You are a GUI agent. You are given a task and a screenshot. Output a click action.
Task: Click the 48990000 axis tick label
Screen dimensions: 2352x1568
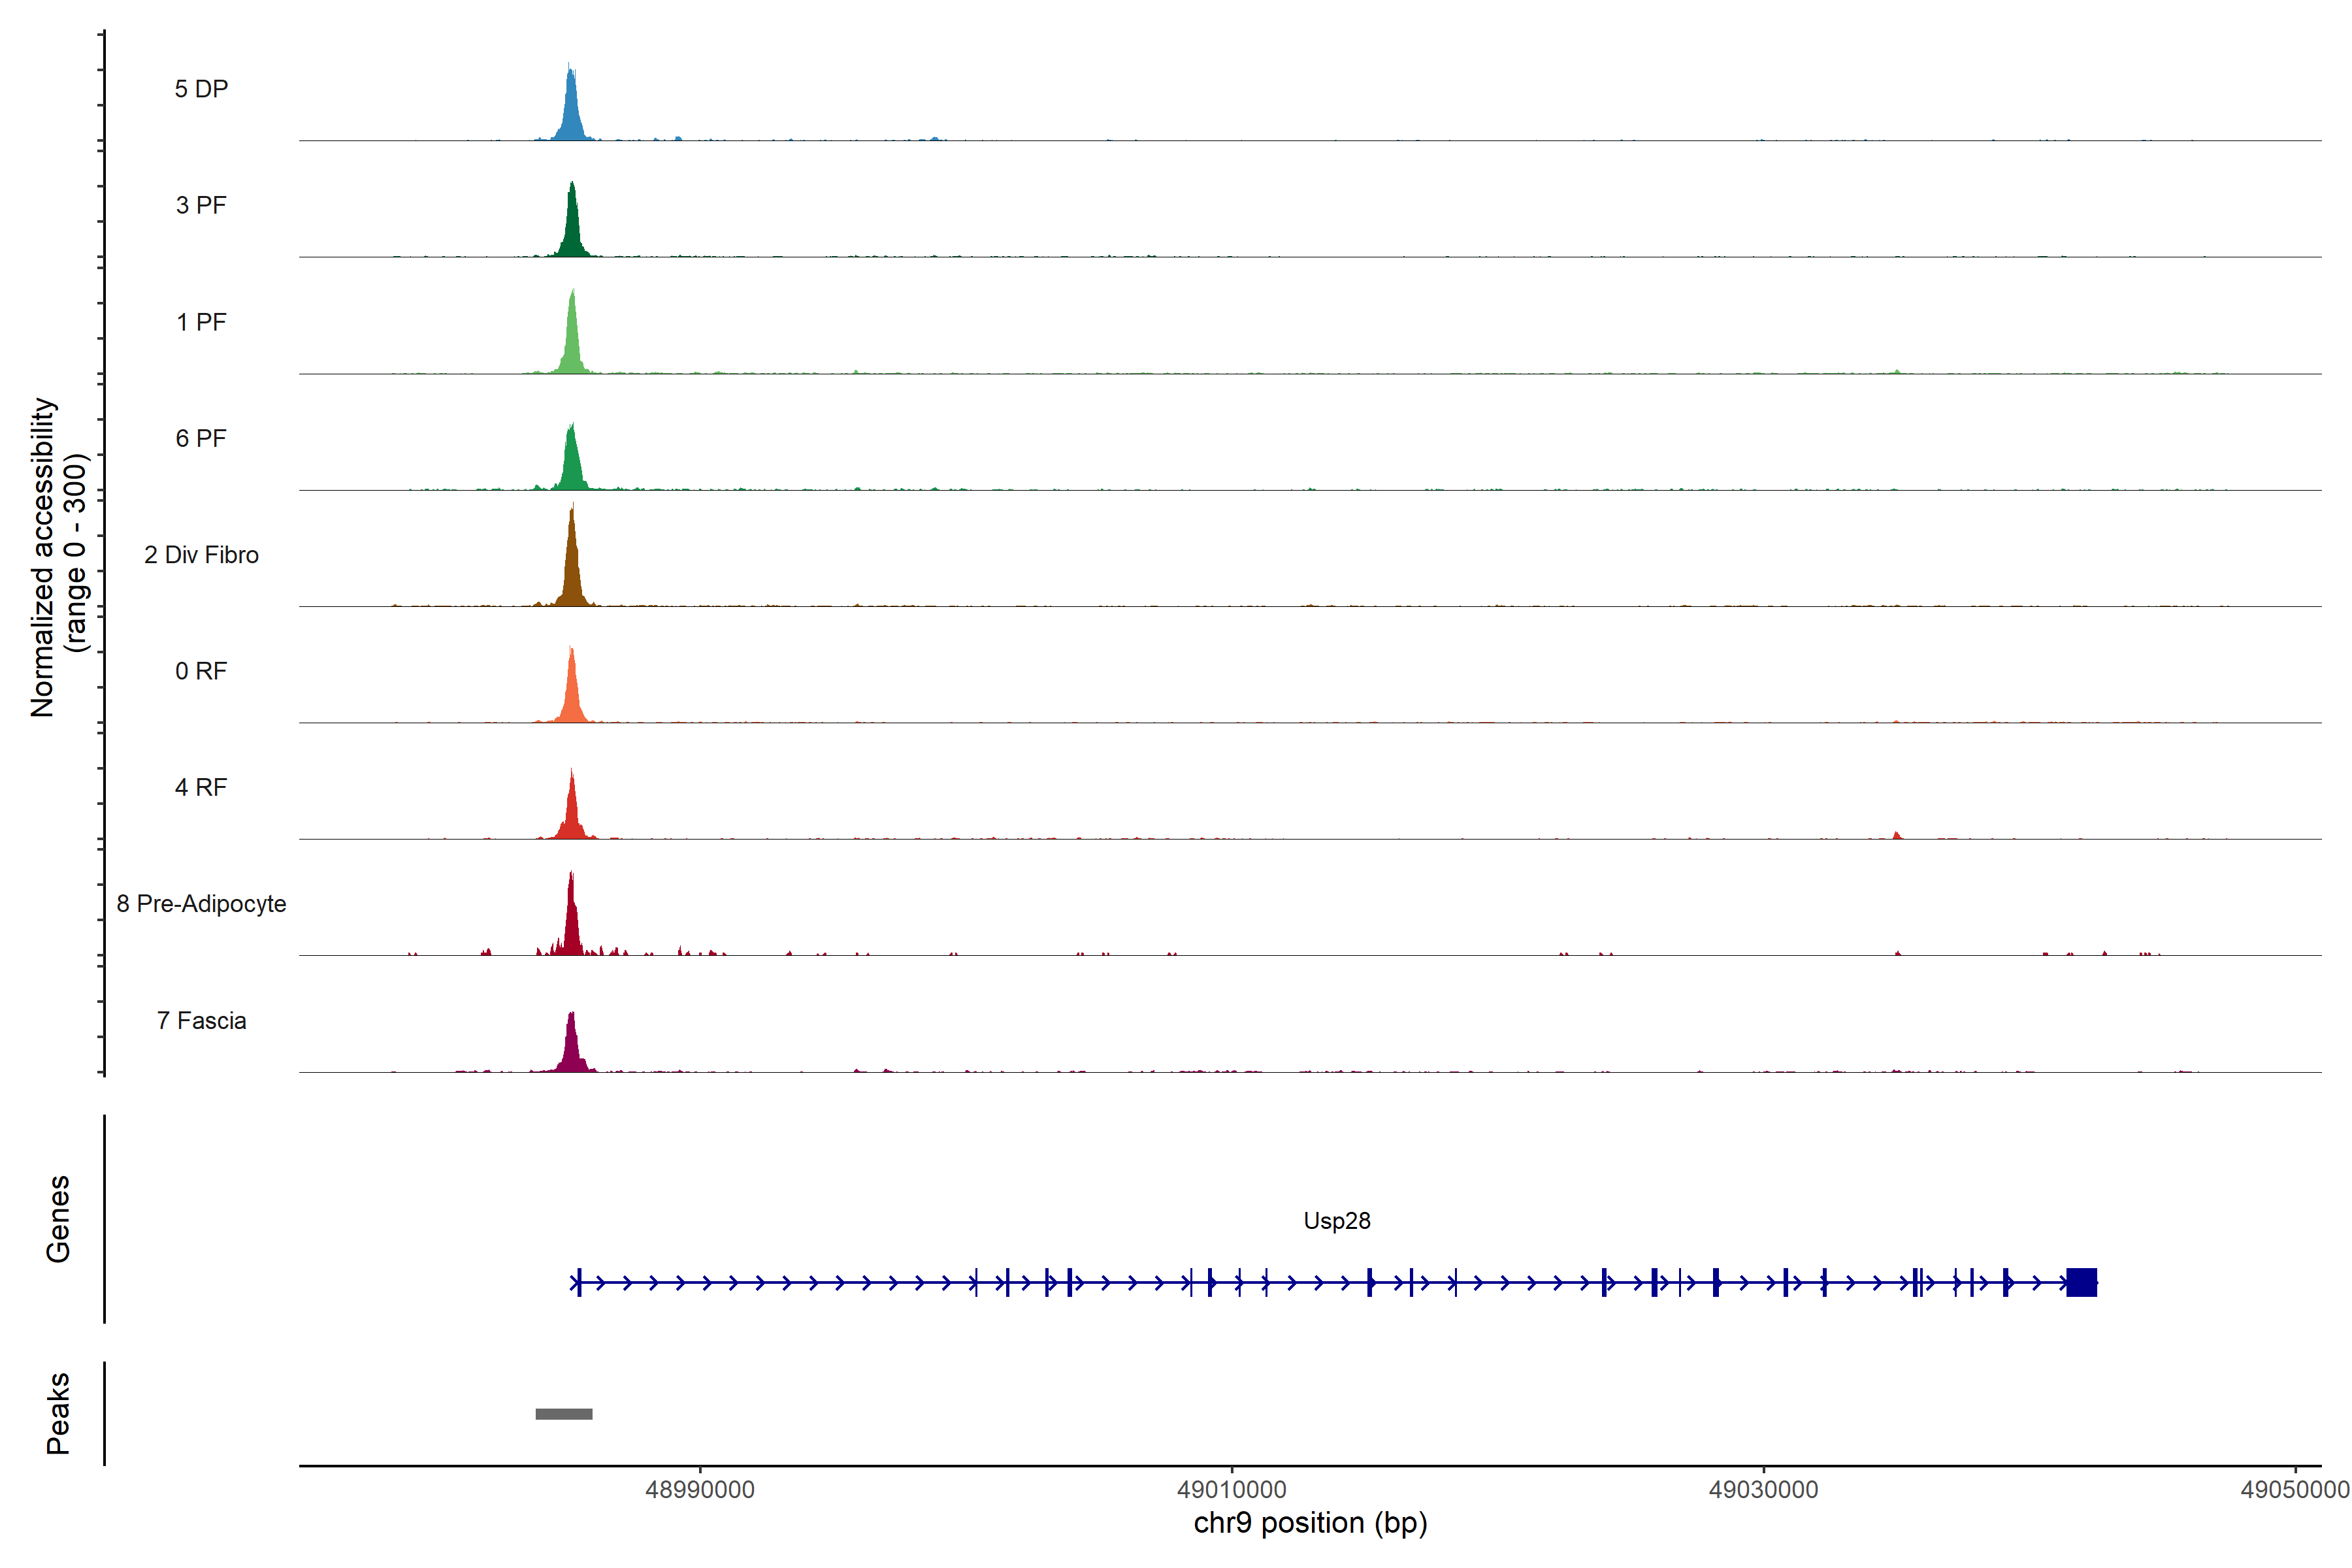tap(700, 1489)
